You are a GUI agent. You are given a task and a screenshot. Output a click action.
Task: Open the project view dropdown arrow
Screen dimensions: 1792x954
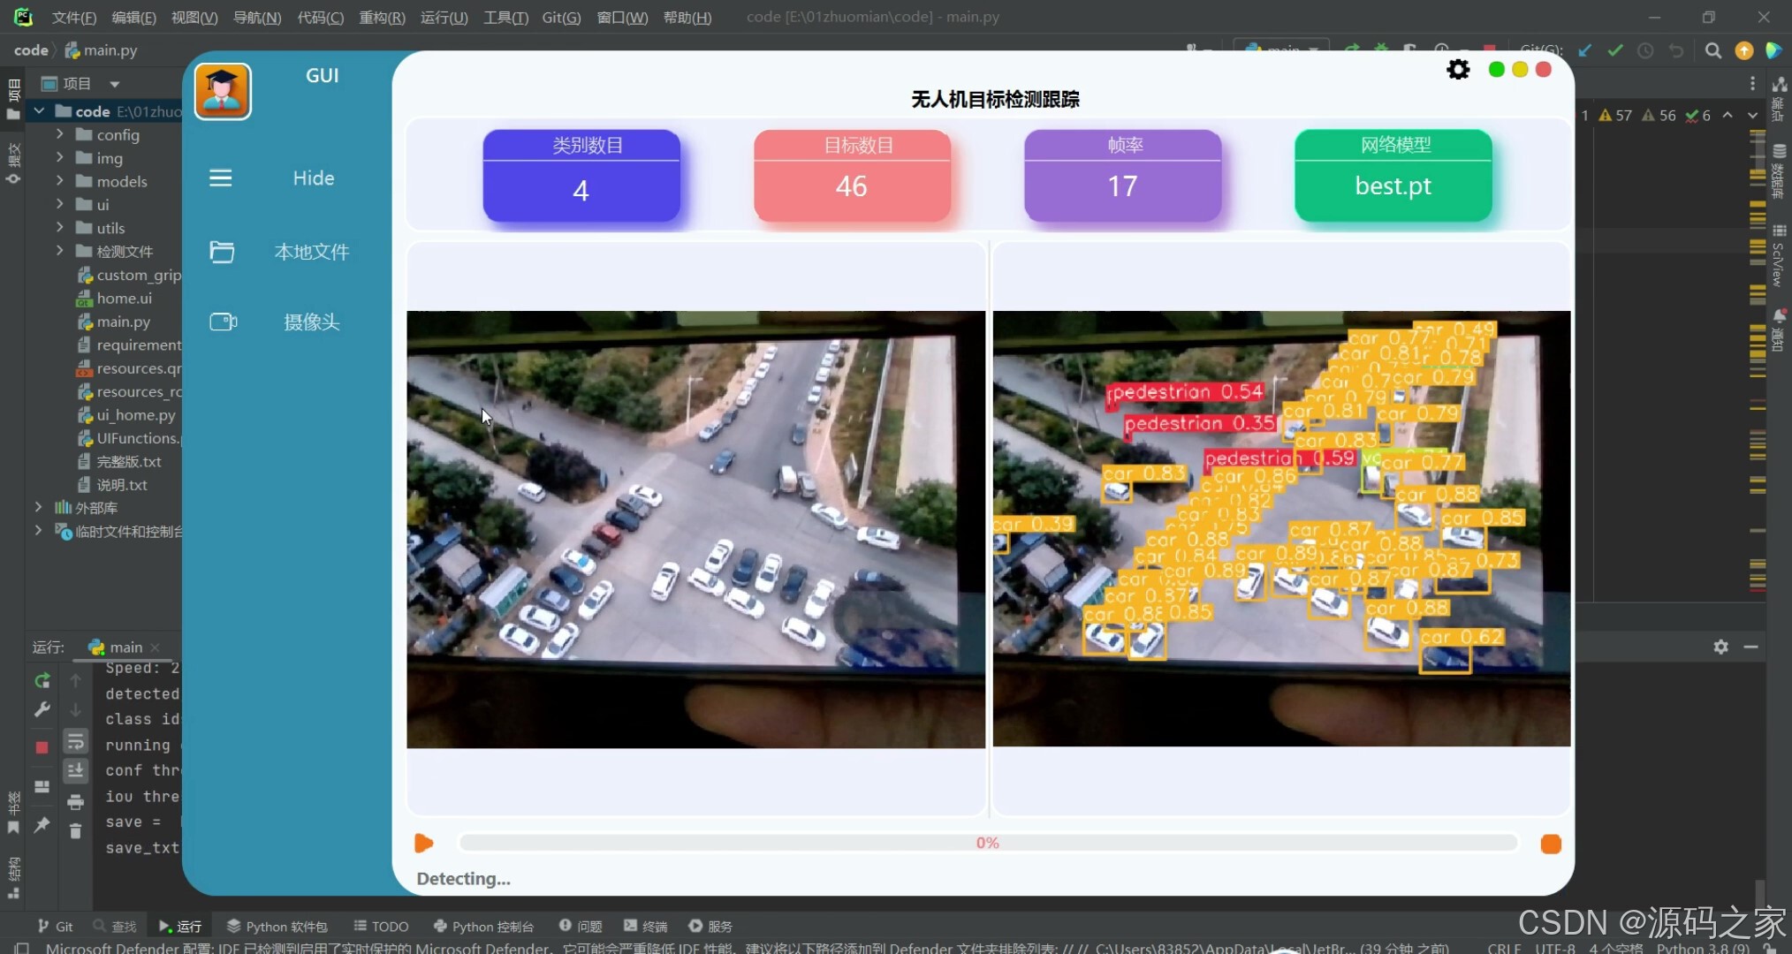pyautogui.click(x=115, y=84)
